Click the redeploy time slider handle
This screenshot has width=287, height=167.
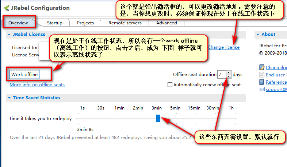[x=158, y=118]
